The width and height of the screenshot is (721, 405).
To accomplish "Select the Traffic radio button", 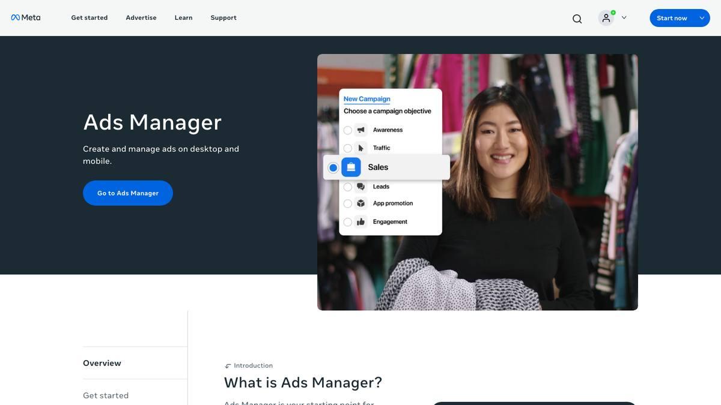I will tap(348, 148).
